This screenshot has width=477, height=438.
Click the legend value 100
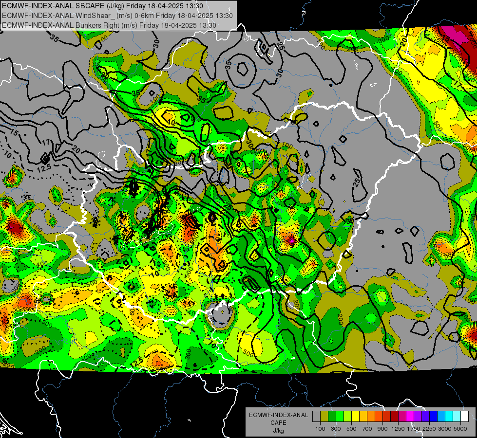320,429
